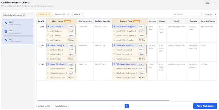This screenshot has width=219, height=110.
Task: Click the List back button
Action: [x=207, y=3]
